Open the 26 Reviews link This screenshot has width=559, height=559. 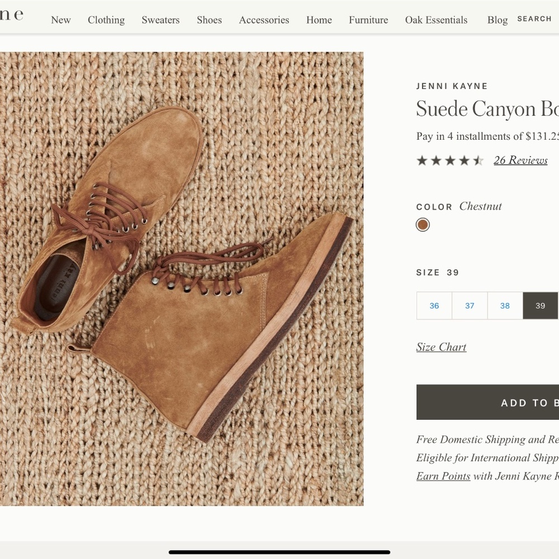(x=520, y=160)
